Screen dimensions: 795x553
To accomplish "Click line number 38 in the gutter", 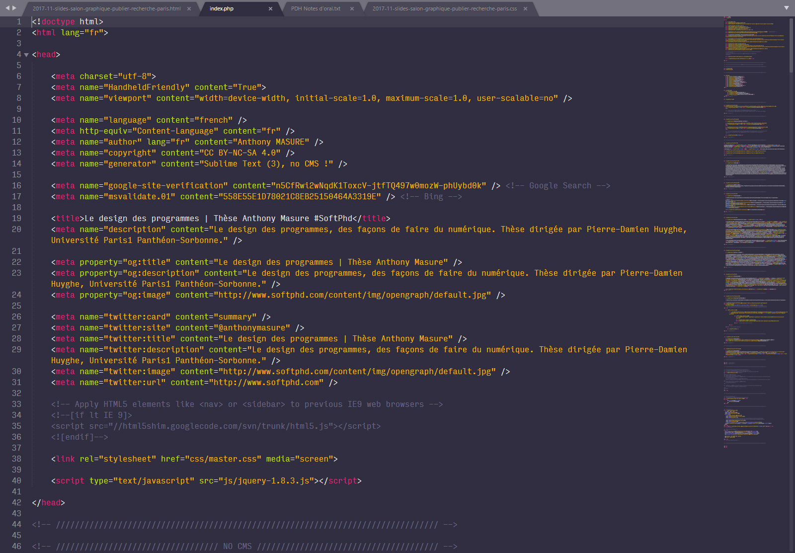I will (16, 459).
